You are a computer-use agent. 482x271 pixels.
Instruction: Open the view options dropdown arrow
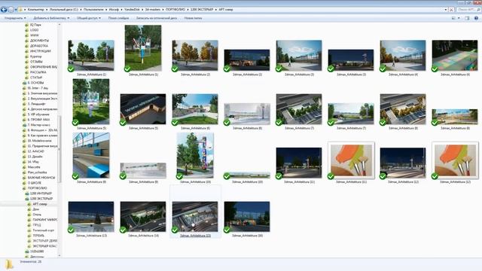point(459,18)
